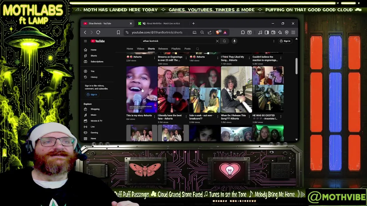Start voice search with microphone

click(x=234, y=41)
